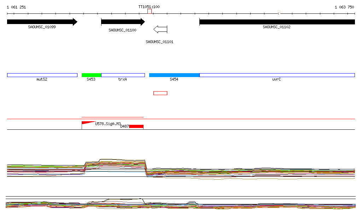Select the blue S454 segment
The width and height of the screenshot is (362, 216).
[174, 75]
